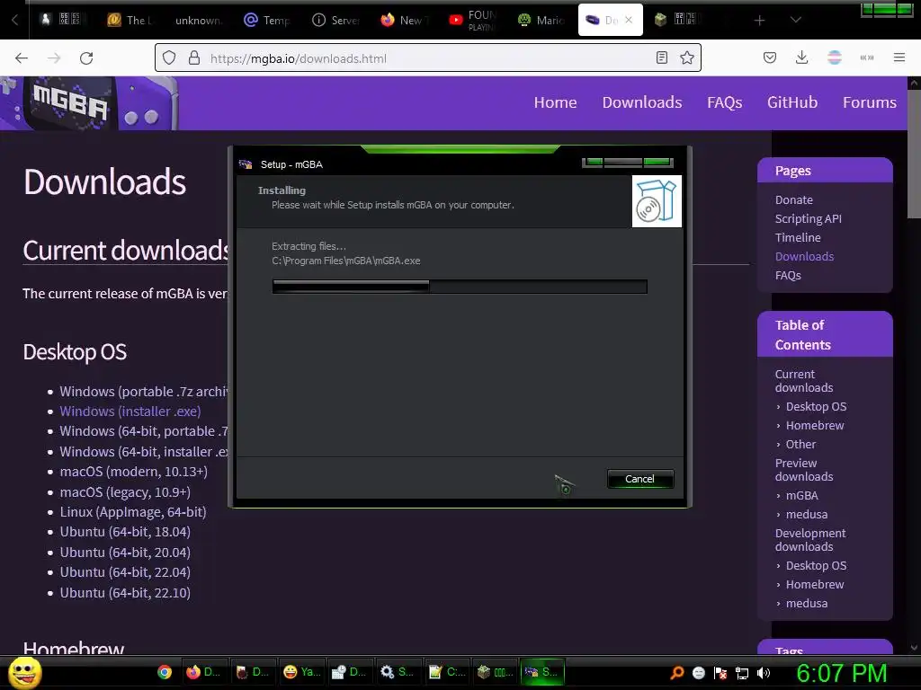Open Downloads in the site navigation bar
The width and height of the screenshot is (921, 690).
point(642,102)
